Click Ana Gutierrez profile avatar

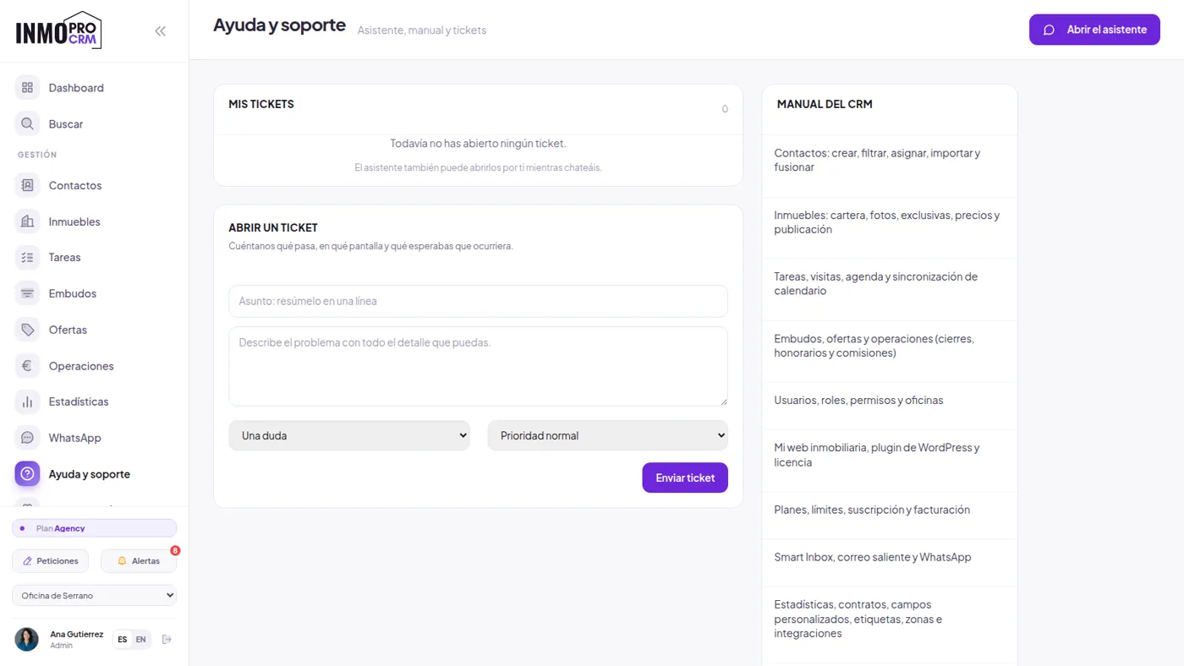(x=27, y=639)
